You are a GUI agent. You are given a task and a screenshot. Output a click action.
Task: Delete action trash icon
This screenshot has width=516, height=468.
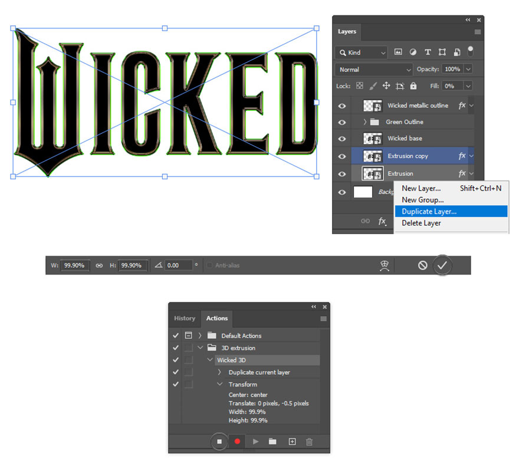pyautogui.click(x=309, y=441)
